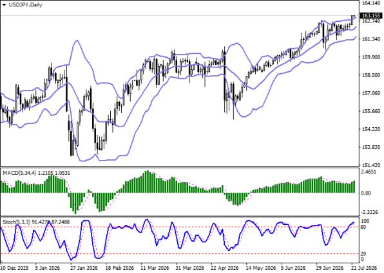Open the chart menu triangle beside USDJPY

tap(4, 5)
